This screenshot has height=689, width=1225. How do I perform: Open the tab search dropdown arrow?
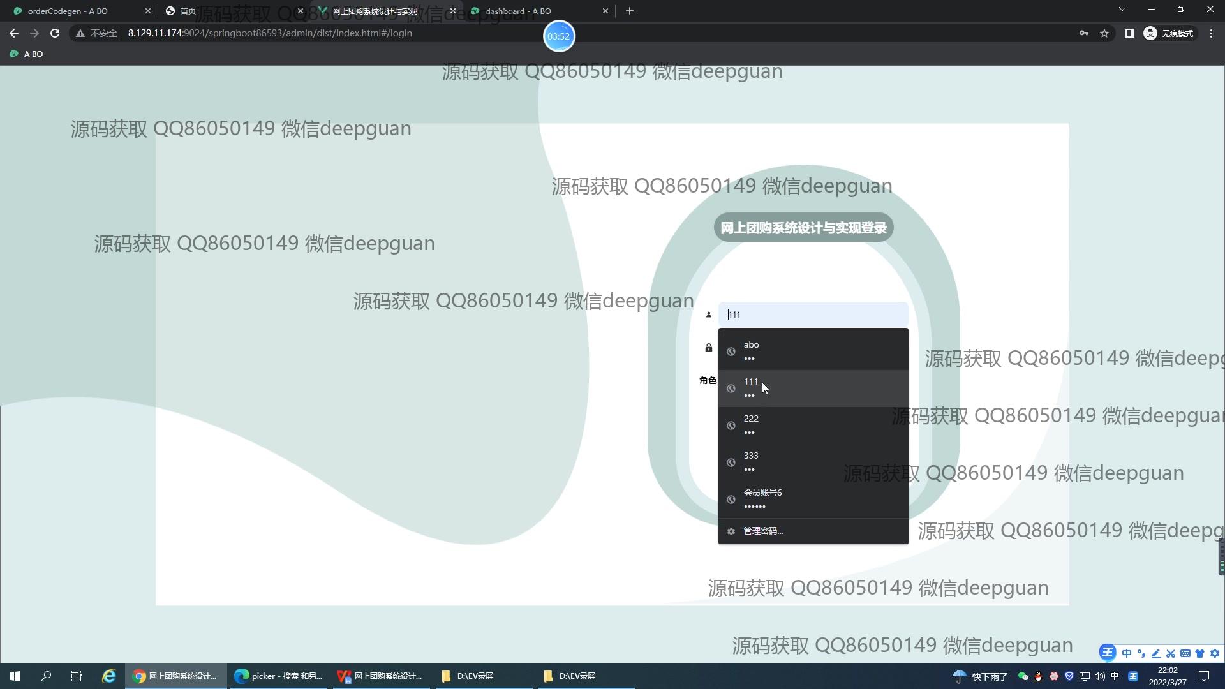point(1122,10)
